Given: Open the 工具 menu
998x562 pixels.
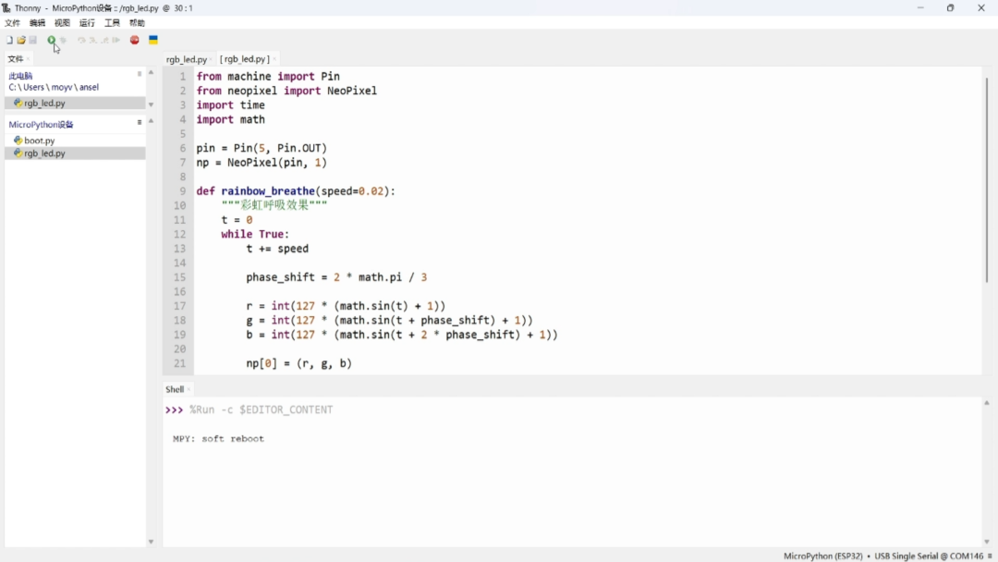Looking at the screenshot, I should (112, 23).
